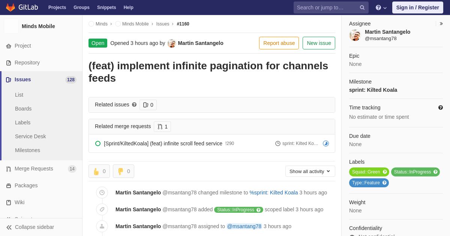This screenshot has width=450, height=236.
Task: Click the Collapse sidebar double-chevron icon
Action: [x=9, y=227]
